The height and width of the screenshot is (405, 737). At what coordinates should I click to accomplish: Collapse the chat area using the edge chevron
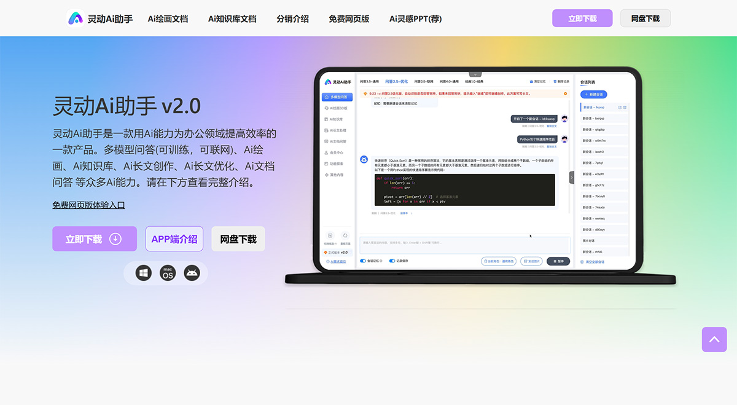(x=572, y=176)
